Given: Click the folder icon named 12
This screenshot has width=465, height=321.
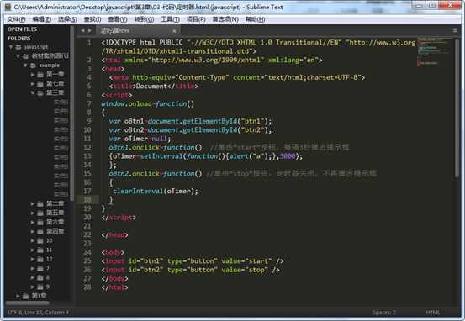Looking at the screenshot, I should [x=40, y=260].
